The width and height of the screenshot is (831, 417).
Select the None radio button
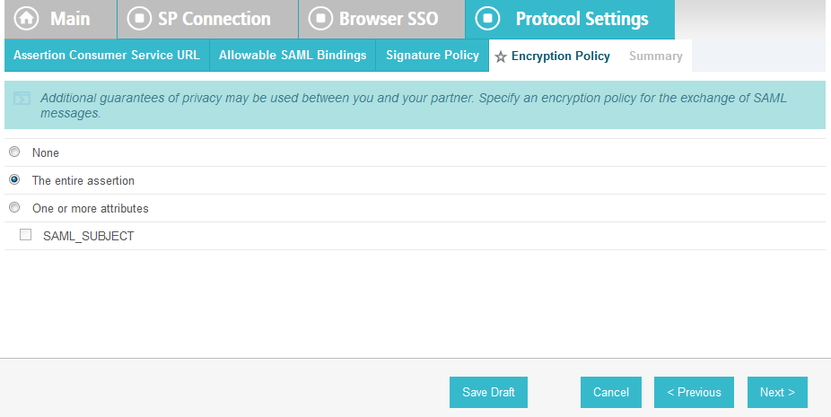[x=14, y=152]
